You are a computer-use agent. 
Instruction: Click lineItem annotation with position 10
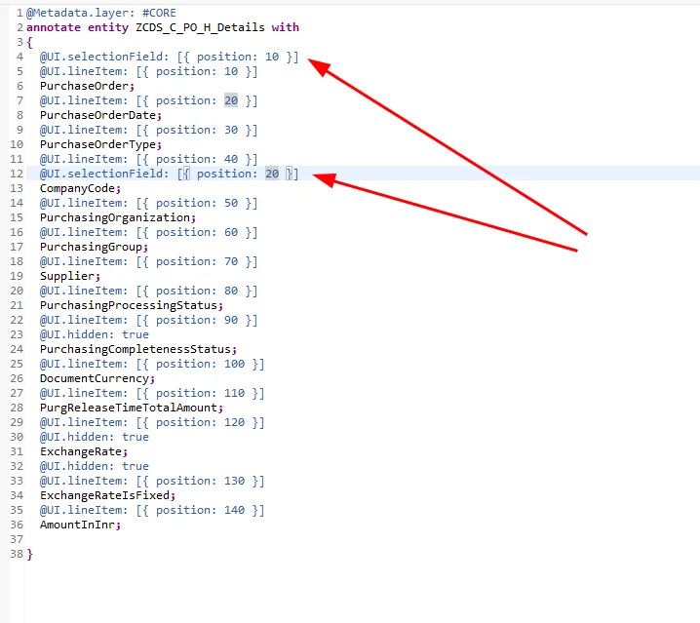pos(148,71)
